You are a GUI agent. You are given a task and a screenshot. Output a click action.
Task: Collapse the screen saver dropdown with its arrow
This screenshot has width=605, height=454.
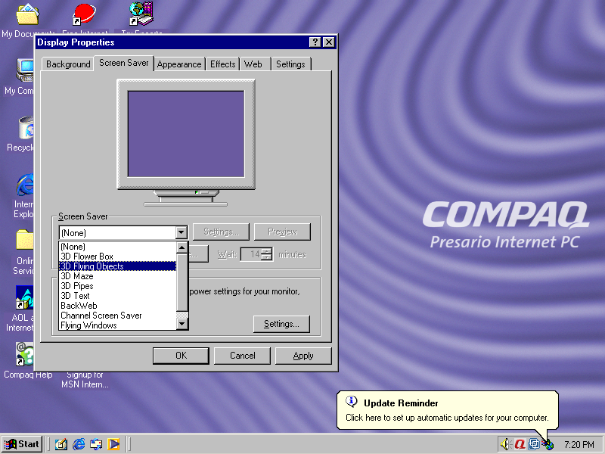pos(181,233)
